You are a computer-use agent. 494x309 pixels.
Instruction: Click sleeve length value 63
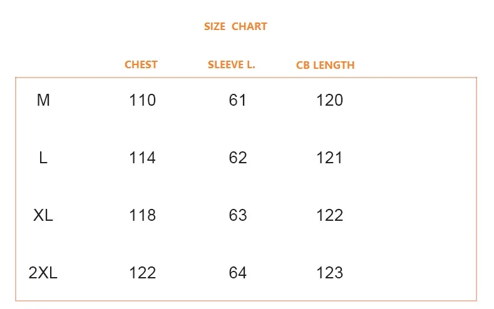coord(238,215)
